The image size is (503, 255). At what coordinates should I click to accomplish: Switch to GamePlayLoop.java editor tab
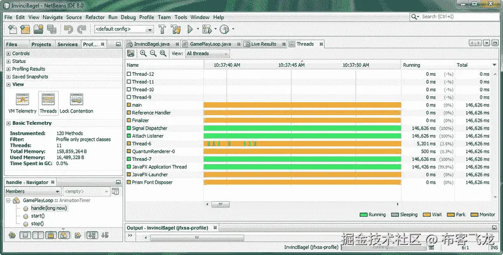210,44
